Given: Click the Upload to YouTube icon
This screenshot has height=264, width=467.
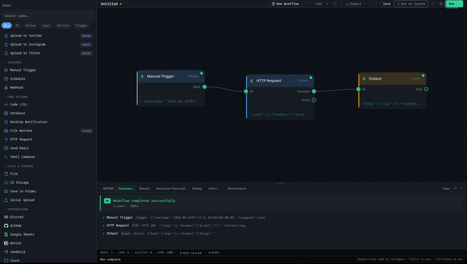Looking at the screenshot, I should point(6,35).
